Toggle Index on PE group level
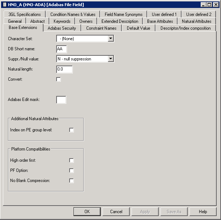This screenshot has width=221, height=220. pyautogui.click(x=71, y=130)
